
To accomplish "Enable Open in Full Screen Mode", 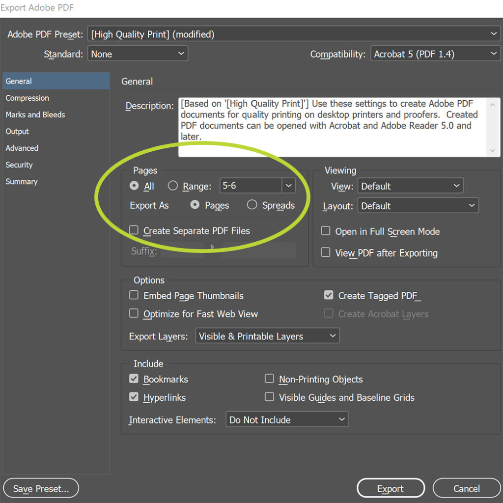I will [x=326, y=231].
